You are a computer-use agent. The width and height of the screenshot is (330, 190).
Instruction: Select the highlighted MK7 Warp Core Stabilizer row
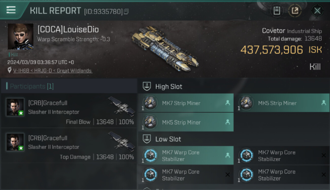186,156
